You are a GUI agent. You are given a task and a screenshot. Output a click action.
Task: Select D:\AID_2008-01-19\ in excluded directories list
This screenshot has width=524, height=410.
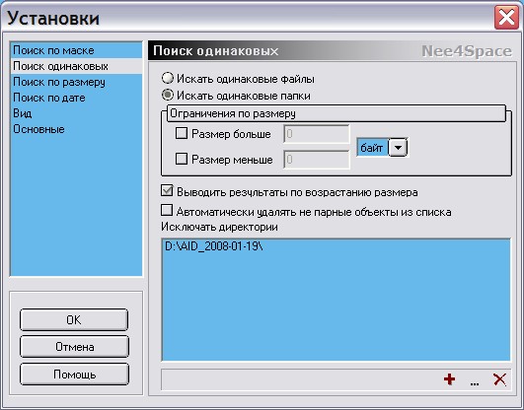(x=214, y=246)
